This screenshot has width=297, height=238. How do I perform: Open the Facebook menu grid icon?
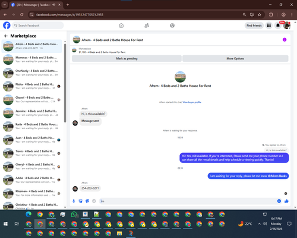269,26
